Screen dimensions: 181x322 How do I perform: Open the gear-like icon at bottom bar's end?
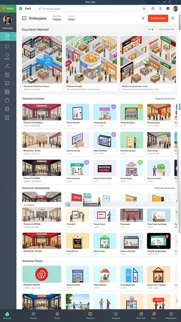pyautogui.click(x=171, y=314)
